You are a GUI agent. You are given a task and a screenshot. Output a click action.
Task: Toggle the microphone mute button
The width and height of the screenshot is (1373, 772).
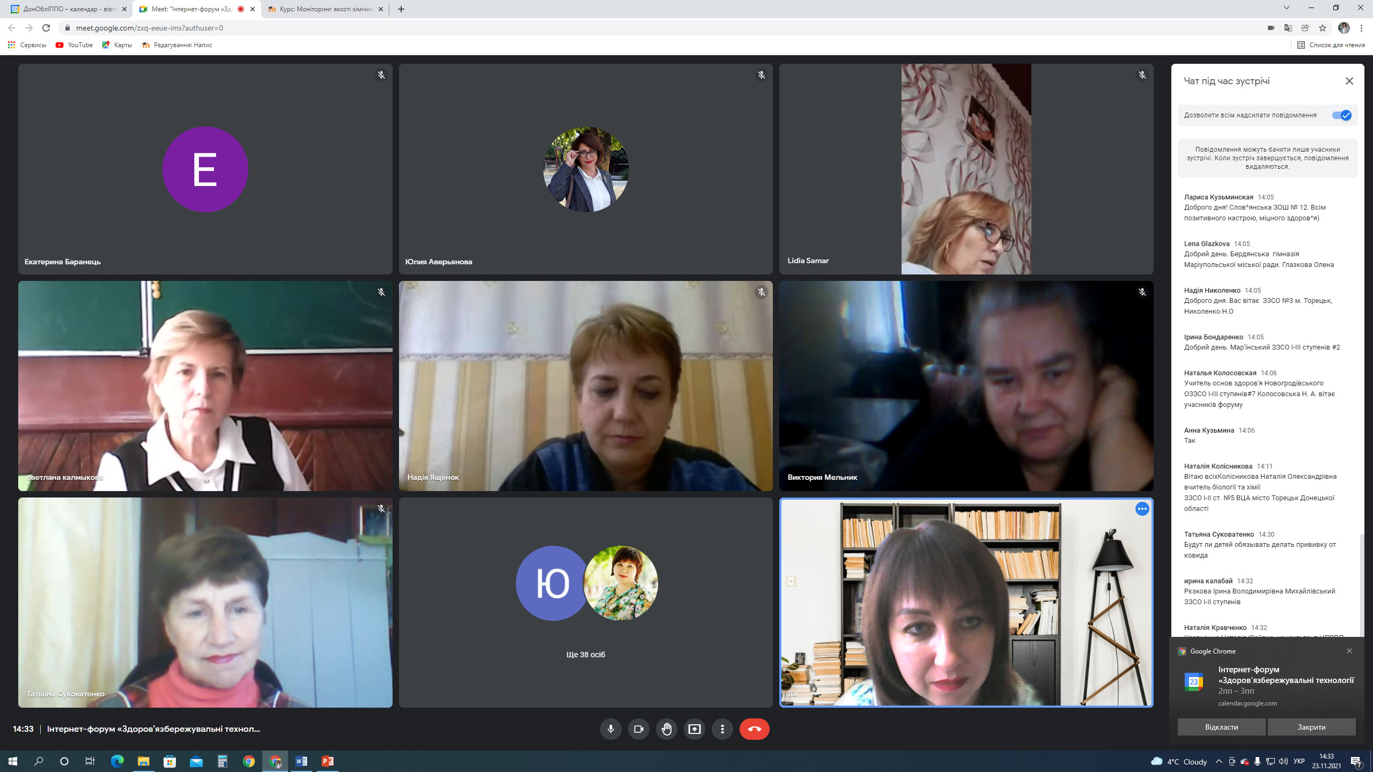610,729
